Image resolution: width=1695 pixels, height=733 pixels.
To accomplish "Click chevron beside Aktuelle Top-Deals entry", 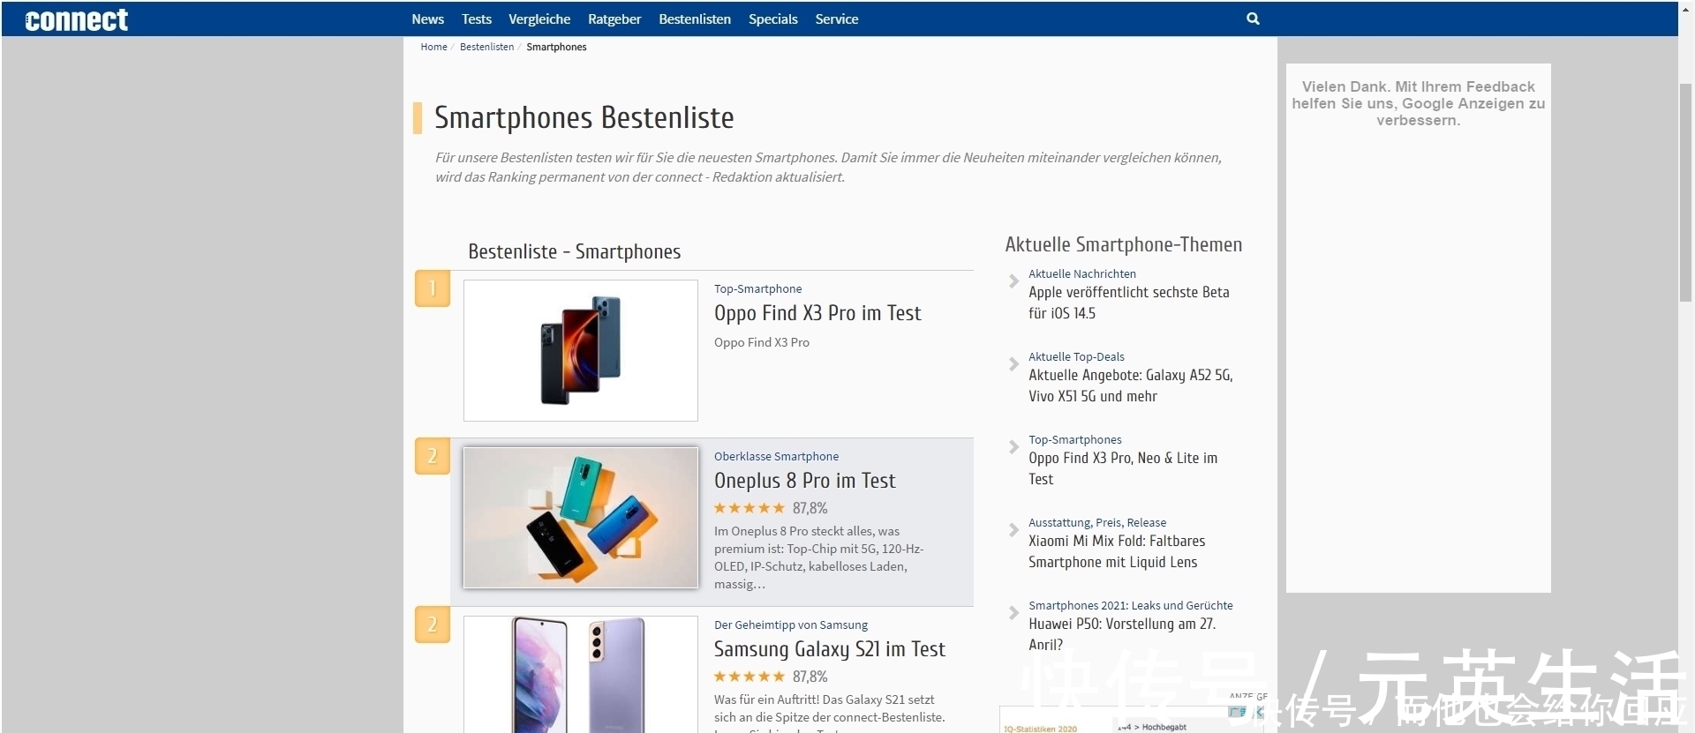I will (1014, 364).
